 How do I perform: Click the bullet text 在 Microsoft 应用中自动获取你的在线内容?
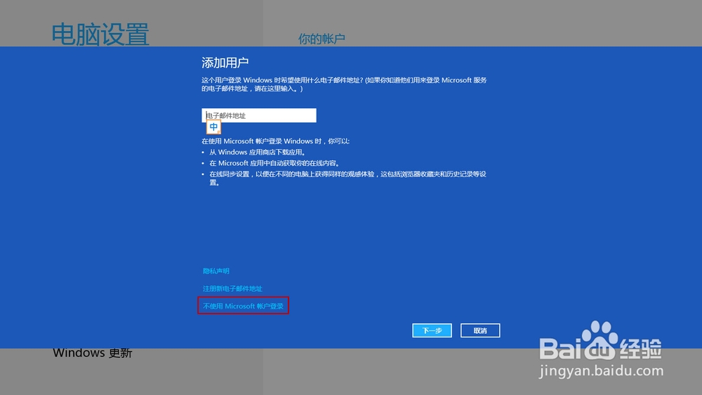pyautogui.click(x=275, y=163)
